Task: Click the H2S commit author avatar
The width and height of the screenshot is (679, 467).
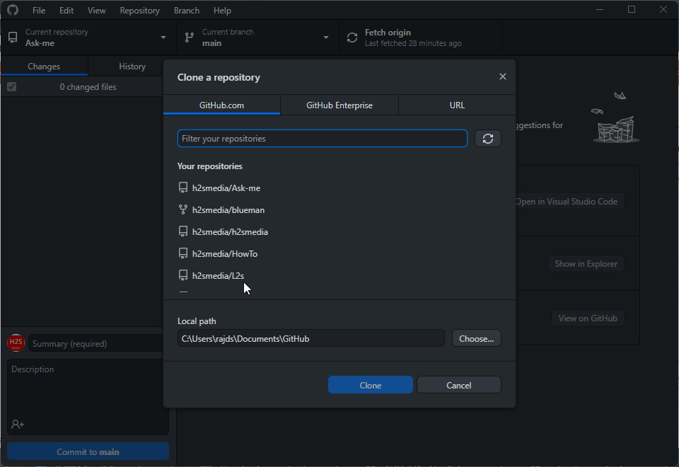Action: 16,342
